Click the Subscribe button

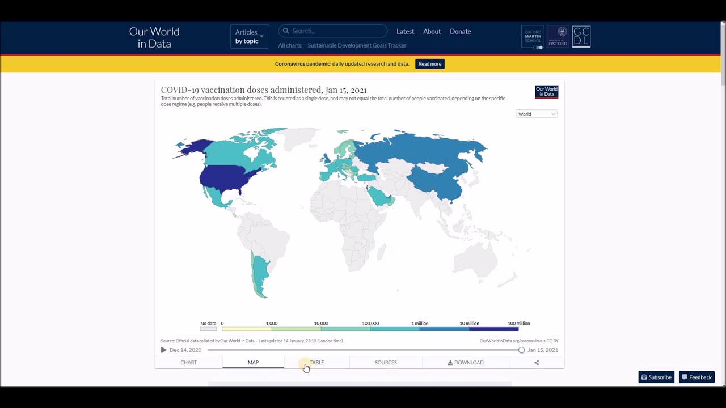click(x=656, y=377)
